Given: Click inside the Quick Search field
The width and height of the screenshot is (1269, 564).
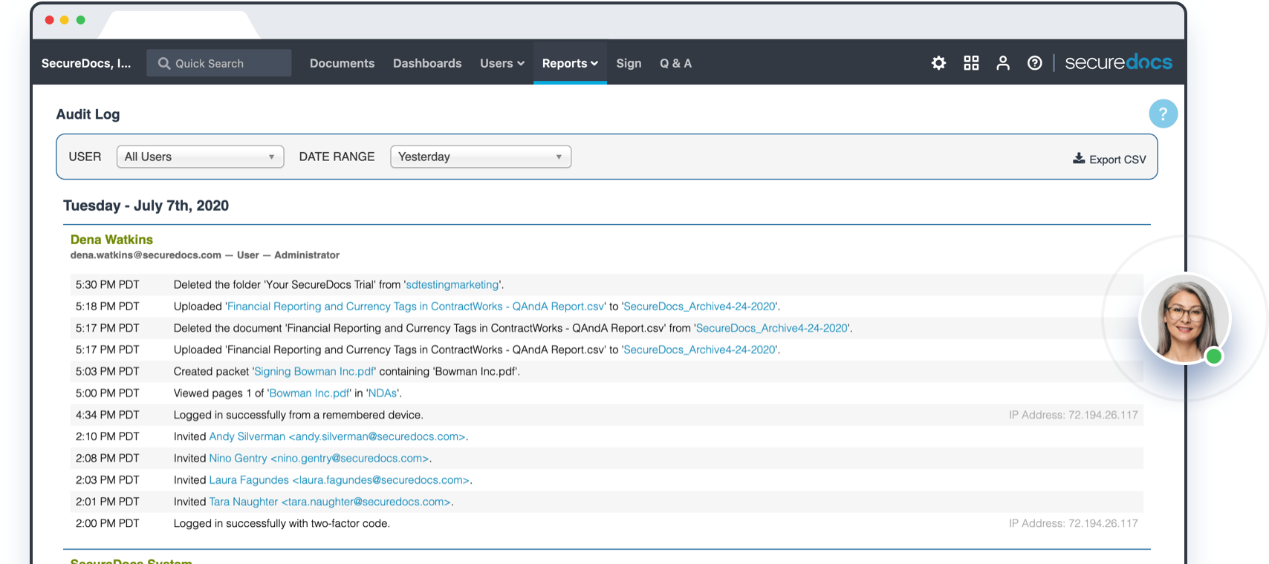Looking at the screenshot, I should [x=219, y=63].
